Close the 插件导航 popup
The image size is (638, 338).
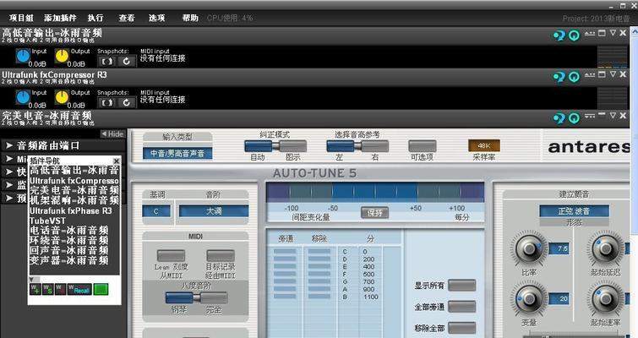coord(117,161)
